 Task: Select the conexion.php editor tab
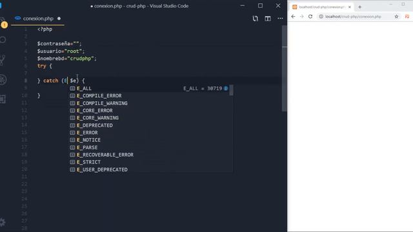(x=38, y=19)
